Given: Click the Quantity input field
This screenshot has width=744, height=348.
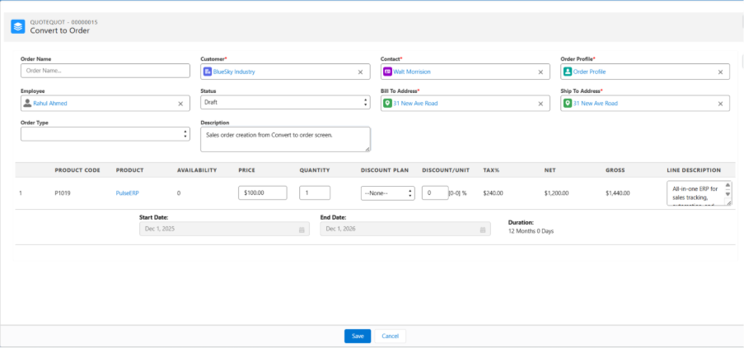Looking at the screenshot, I should (315, 193).
